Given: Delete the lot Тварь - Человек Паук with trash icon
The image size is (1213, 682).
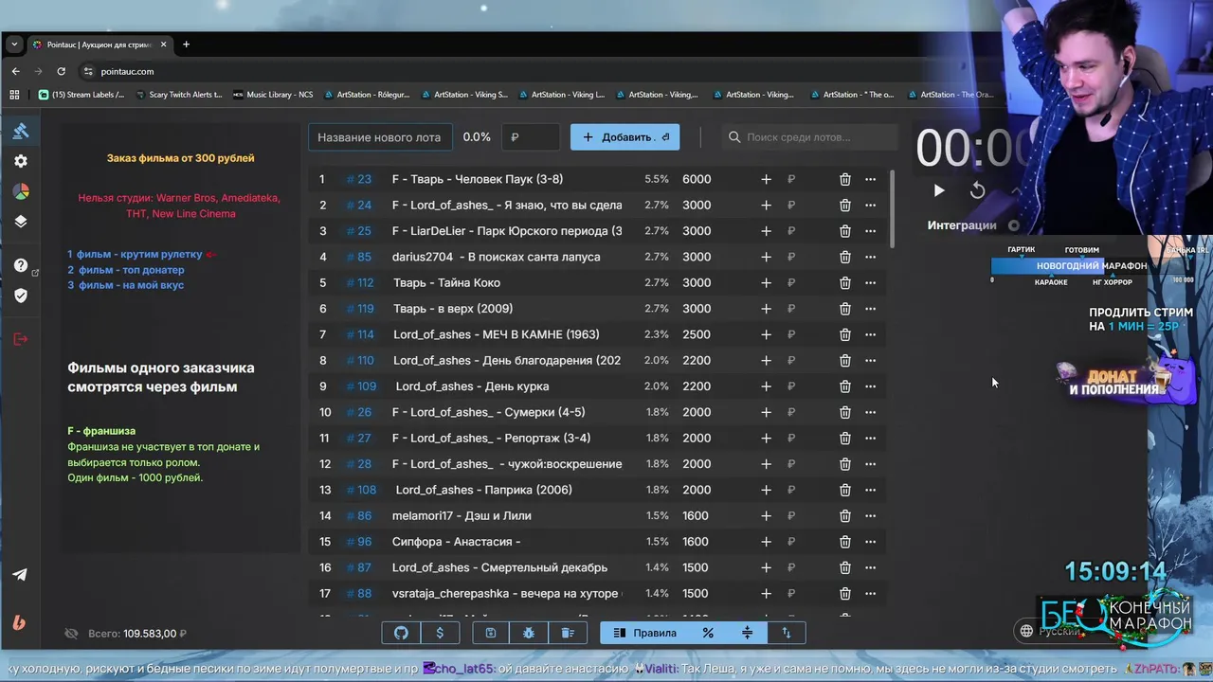Looking at the screenshot, I should (844, 179).
